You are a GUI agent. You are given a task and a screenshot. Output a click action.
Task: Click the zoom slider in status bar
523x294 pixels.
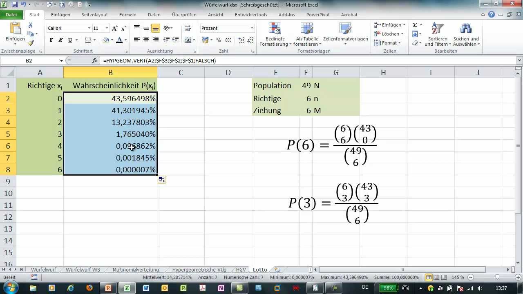497,277
